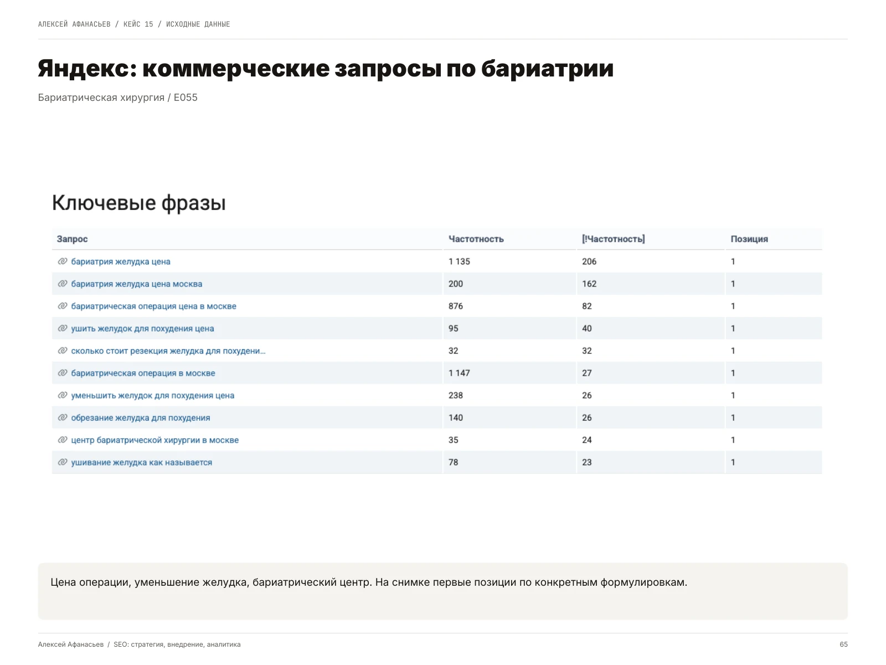
Task: Open query 'ушить желудок для похудения цена'
Action: [143, 329]
